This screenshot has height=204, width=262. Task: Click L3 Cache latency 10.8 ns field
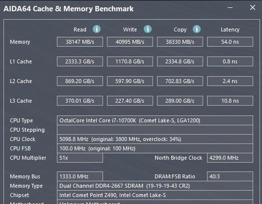point(230,101)
